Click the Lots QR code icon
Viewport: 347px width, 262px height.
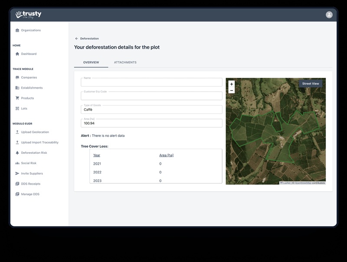[x=17, y=109]
